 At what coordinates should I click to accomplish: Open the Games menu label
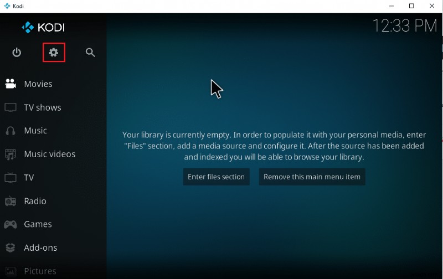click(38, 224)
